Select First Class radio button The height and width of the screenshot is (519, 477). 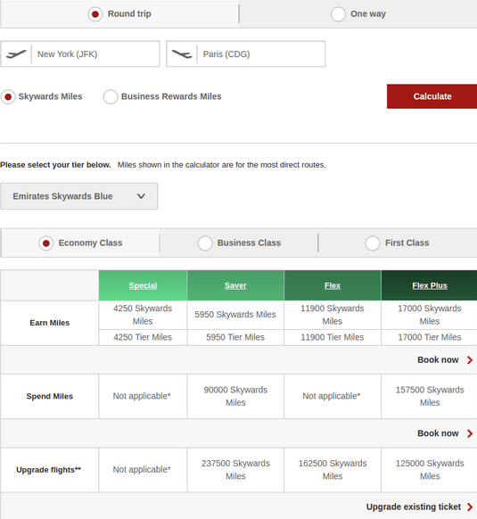(373, 243)
